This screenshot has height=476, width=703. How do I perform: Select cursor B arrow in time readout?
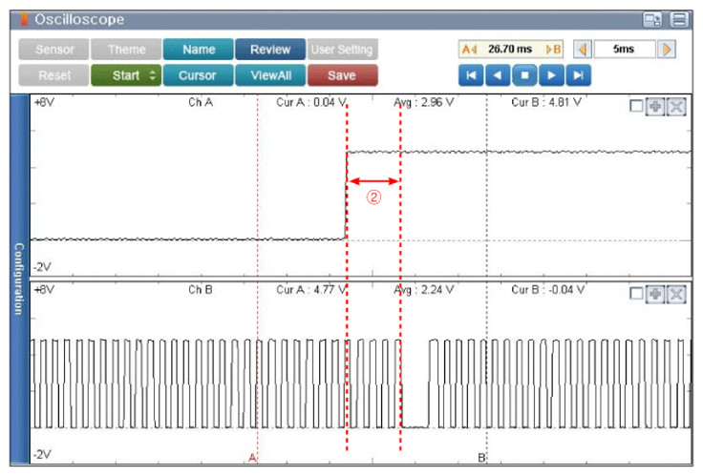click(553, 50)
